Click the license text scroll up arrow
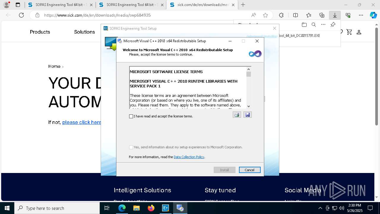The width and height of the screenshot is (380, 214). pyautogui.click(x=248, y=69)
